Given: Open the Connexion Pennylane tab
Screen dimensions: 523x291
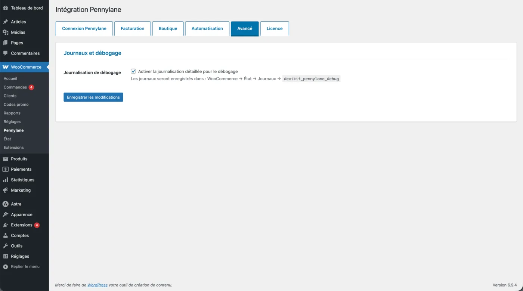Looking at the screenshot, I should (x=84, y=28).
